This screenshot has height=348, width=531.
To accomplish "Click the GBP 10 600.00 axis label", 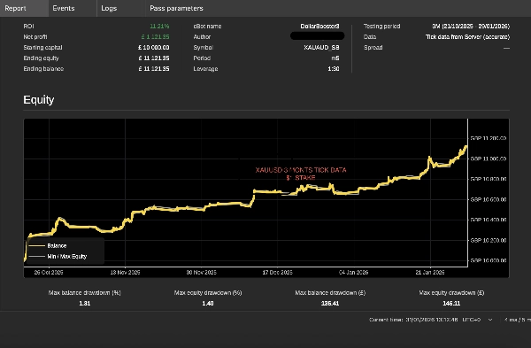I will tap(489, 199).
